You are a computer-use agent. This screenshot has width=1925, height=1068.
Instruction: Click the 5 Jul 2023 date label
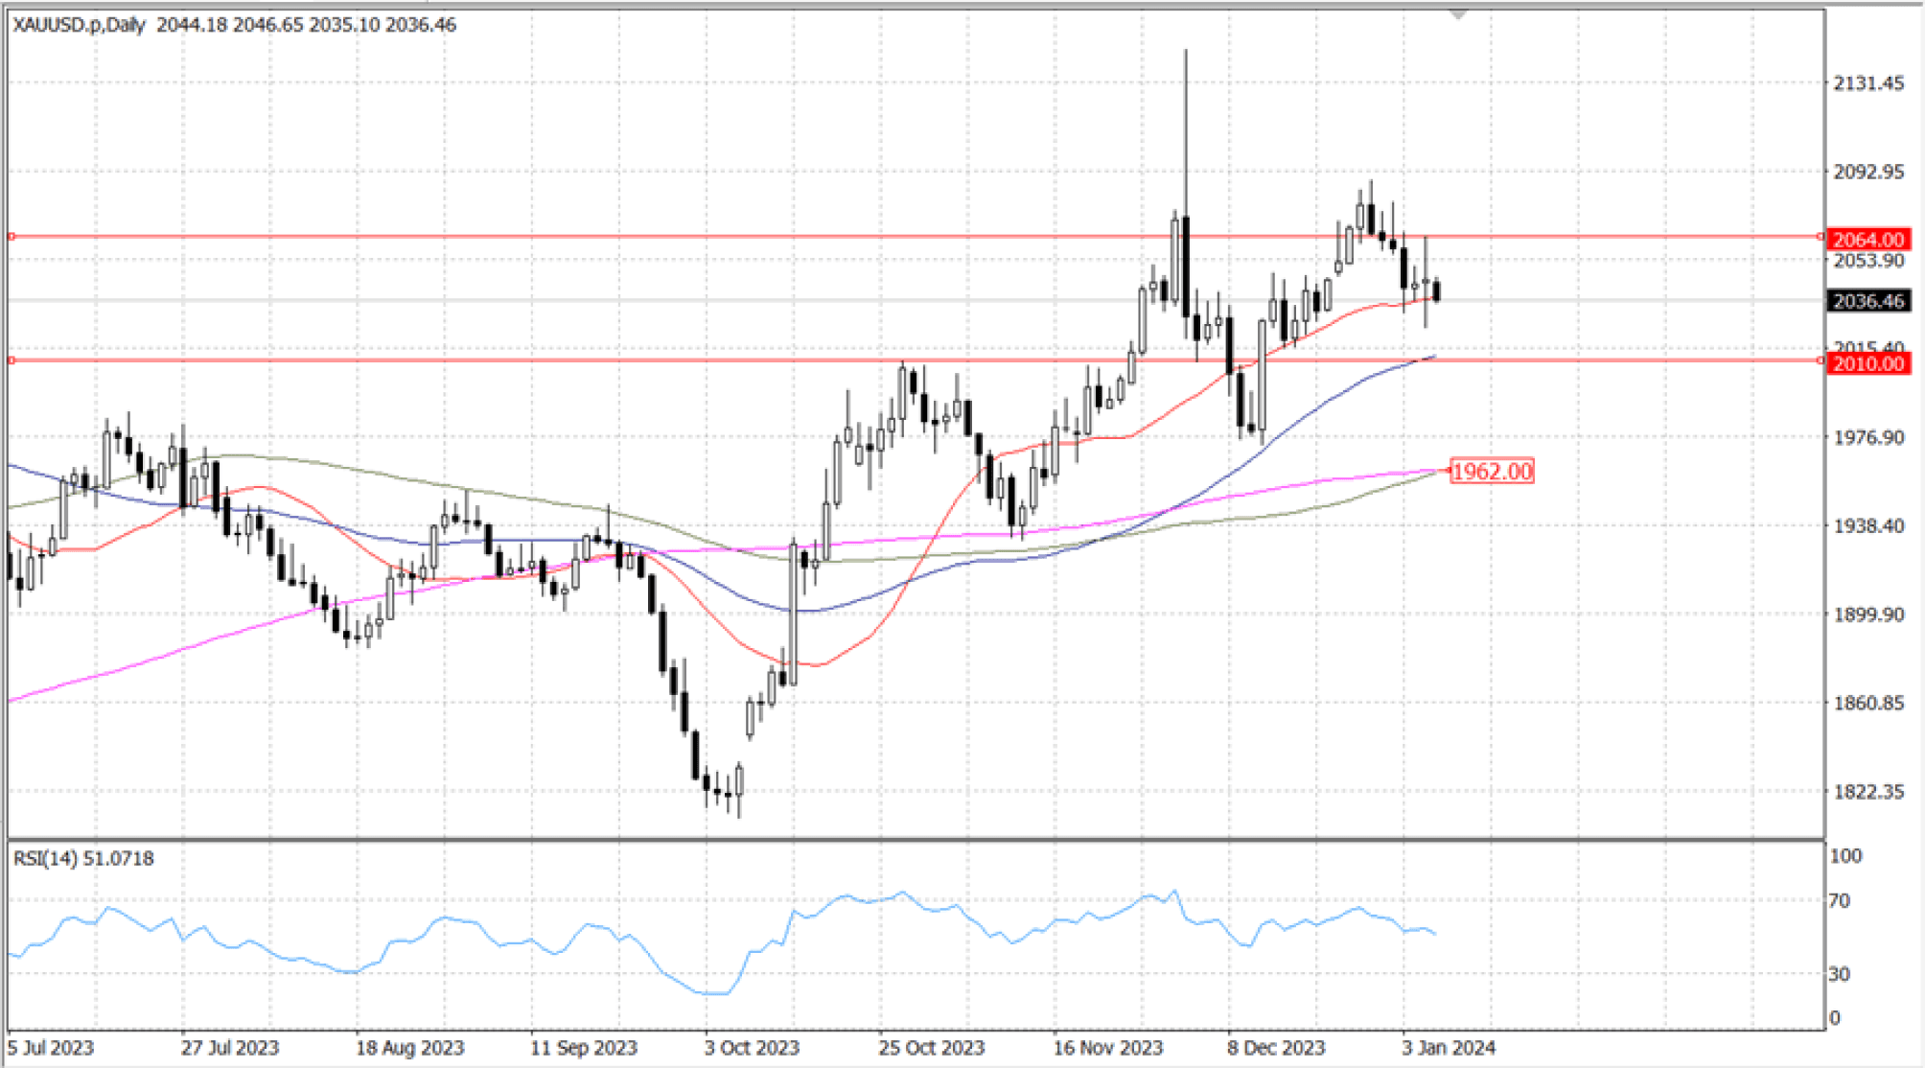51,1048
